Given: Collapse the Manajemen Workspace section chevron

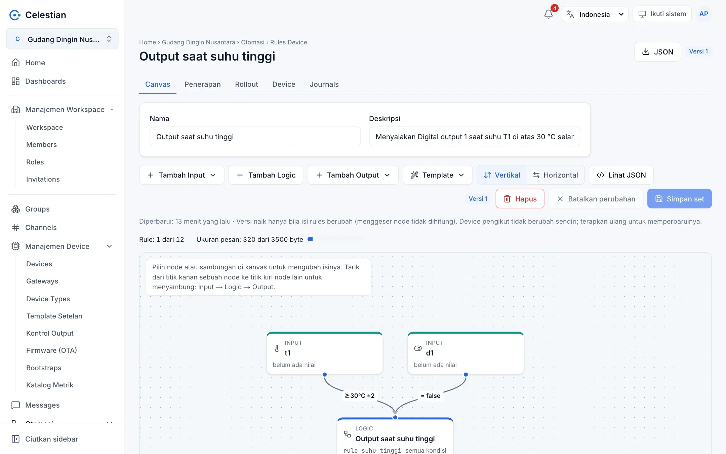Looking at the screenshot, I should coord(112,109).
